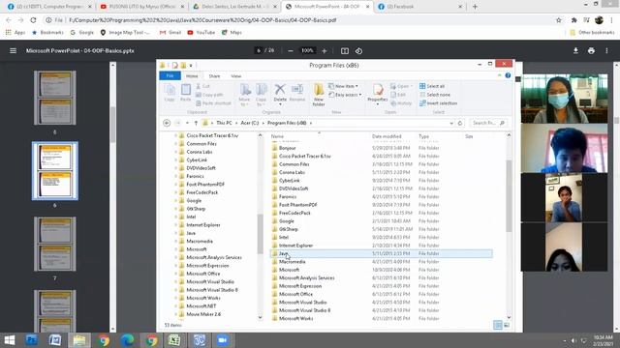Rotate the PDF counterclockwise
Image resolution: width=620 pixels, height=348 pixels.
[358, 51]
